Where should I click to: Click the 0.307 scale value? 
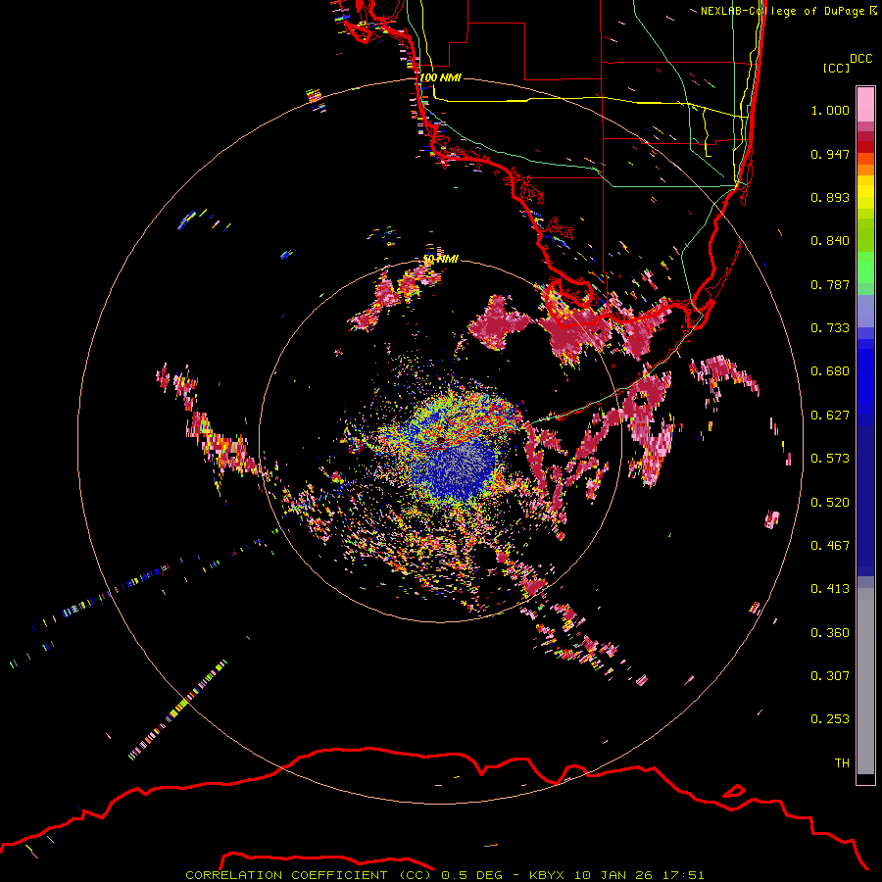pos(830,676)
